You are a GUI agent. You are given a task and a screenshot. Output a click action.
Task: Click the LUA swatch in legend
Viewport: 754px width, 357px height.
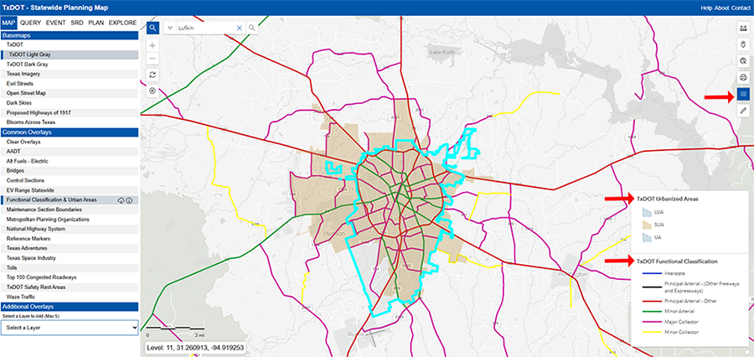click(647, 212)
